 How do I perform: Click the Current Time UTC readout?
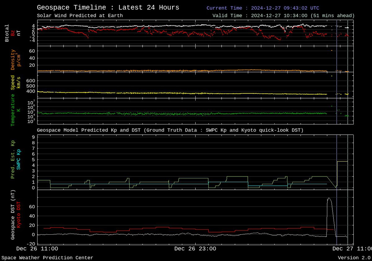[263, 8]
